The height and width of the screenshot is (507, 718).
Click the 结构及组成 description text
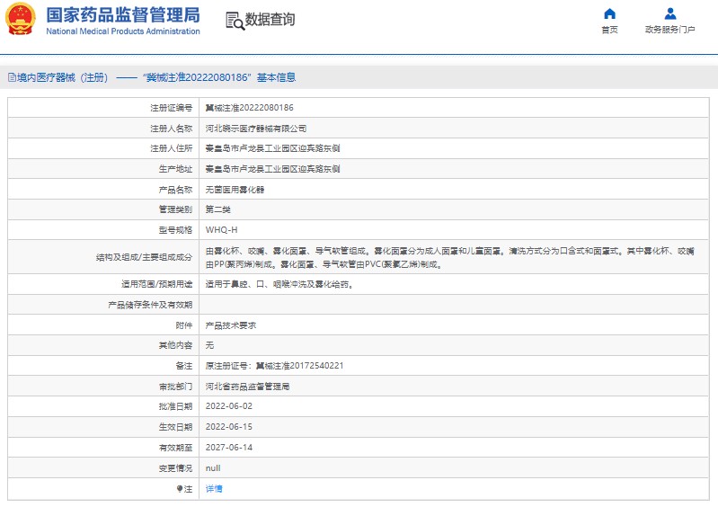[x=449, y=257]
